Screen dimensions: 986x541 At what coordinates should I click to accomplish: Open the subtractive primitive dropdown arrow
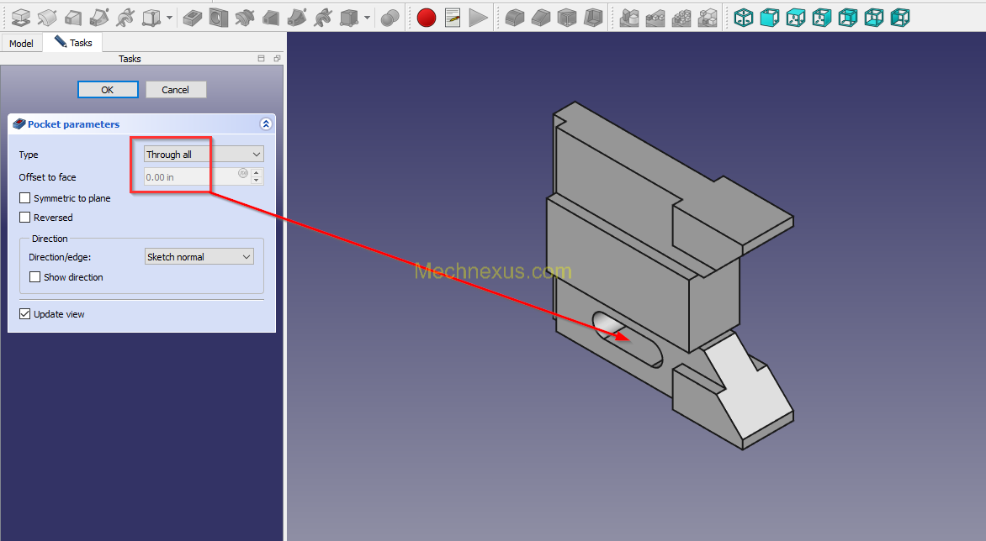point(368,18)
